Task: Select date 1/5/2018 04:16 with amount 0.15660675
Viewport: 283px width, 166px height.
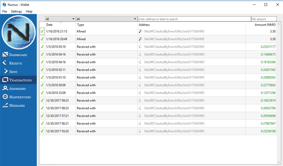Action: [x=56, y=55]
